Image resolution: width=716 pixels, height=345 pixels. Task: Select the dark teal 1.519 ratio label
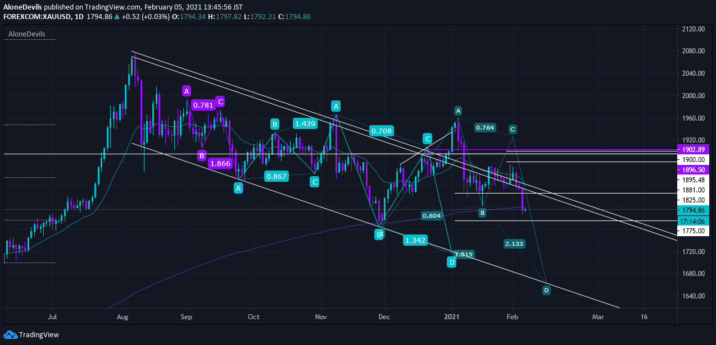464,254
